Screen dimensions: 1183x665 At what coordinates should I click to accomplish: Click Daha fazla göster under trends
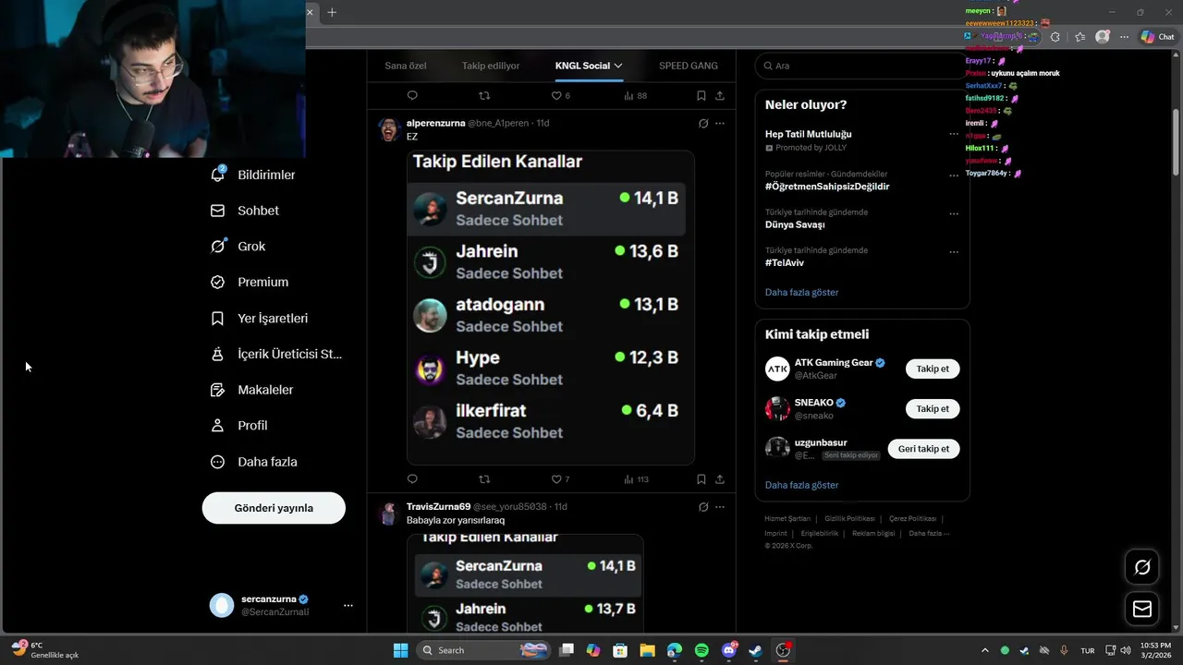click(801, 292)
